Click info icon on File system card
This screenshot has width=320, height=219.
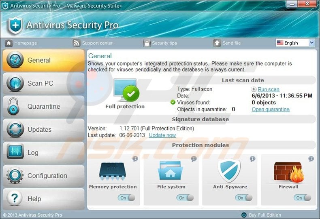pos(194,158)
